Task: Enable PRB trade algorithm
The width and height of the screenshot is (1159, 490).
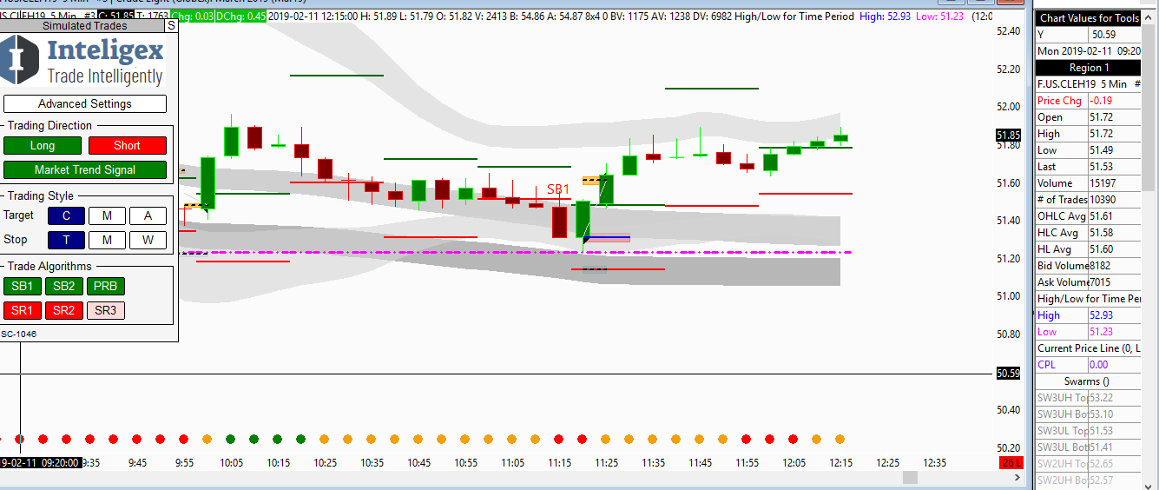Action: (x=105, y=286)
